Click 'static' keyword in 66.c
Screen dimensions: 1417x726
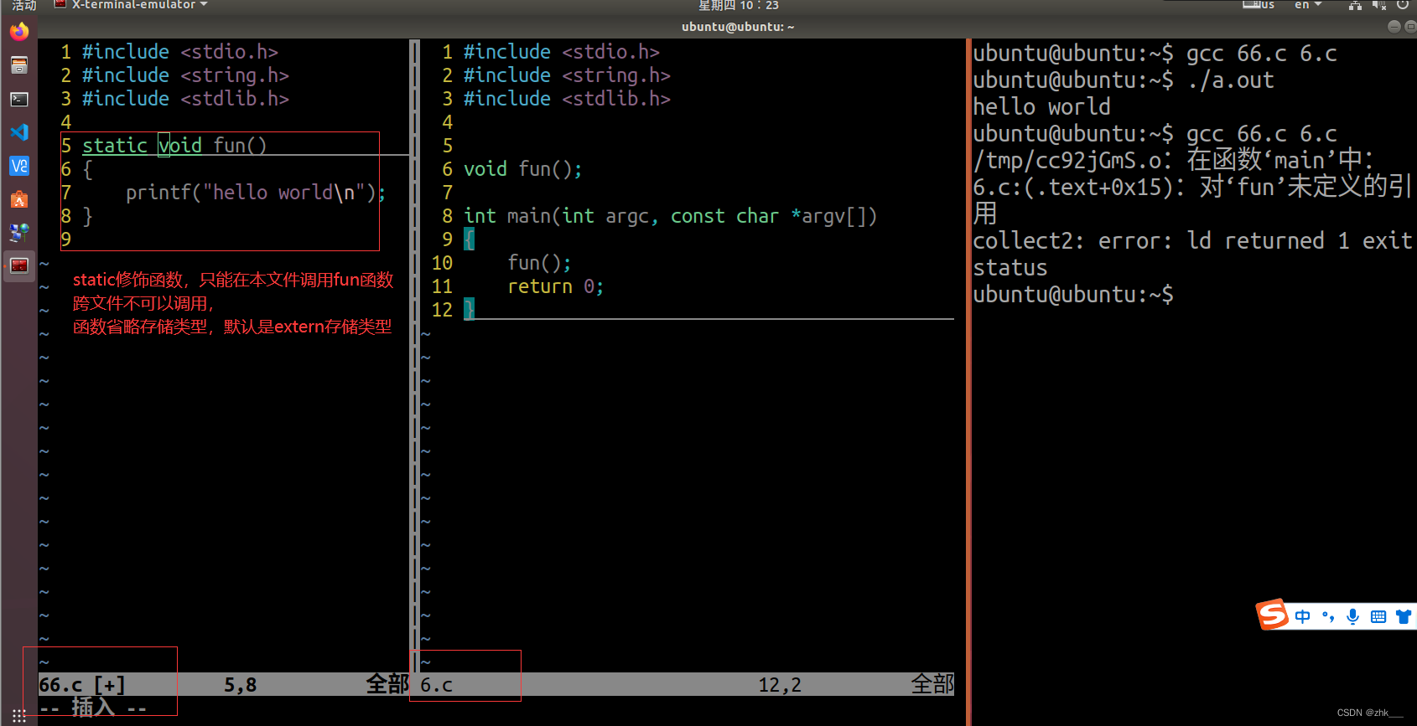point(115,146)
